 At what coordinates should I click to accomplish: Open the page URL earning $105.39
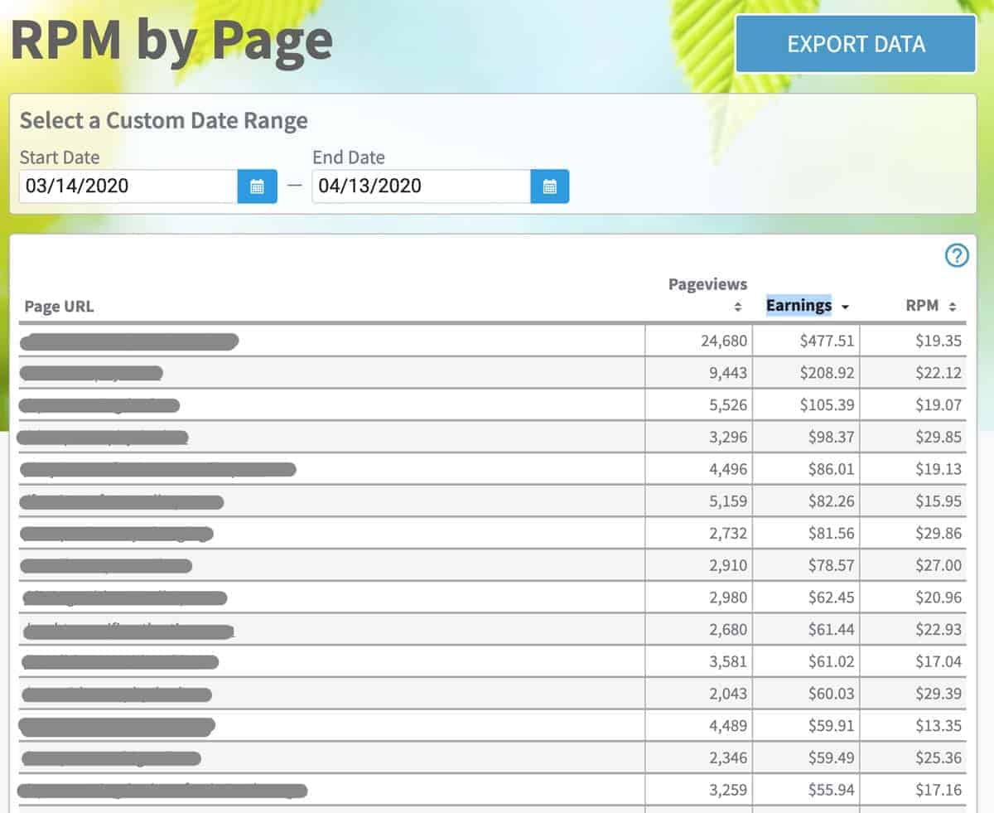pos(99,405)
